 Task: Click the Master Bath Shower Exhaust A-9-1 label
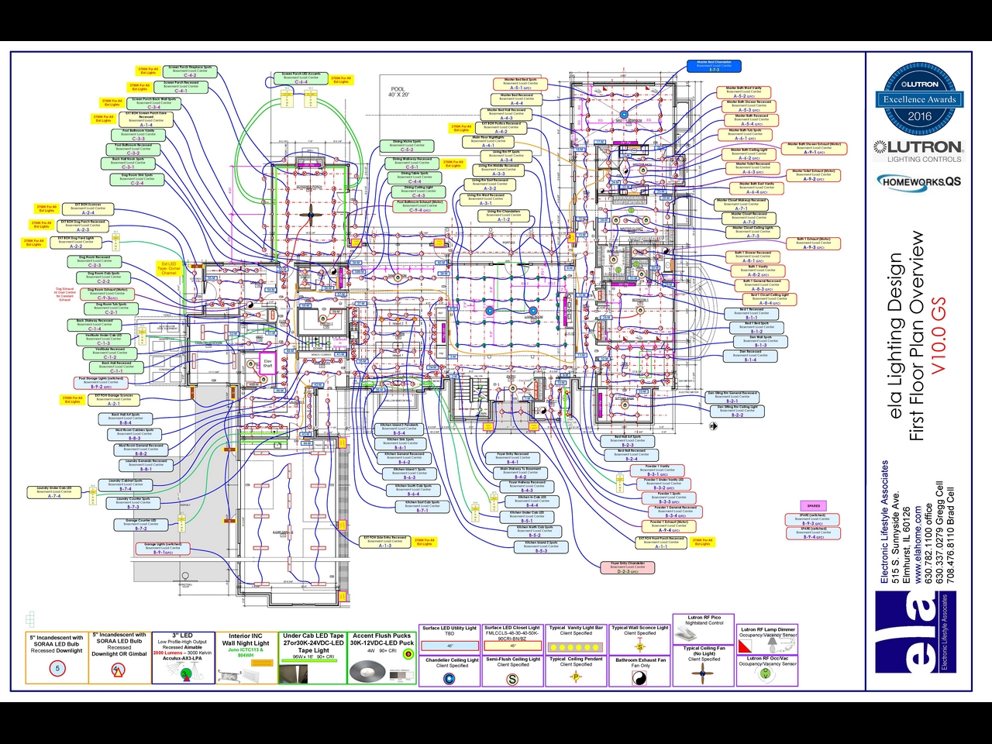pos(814,149)
